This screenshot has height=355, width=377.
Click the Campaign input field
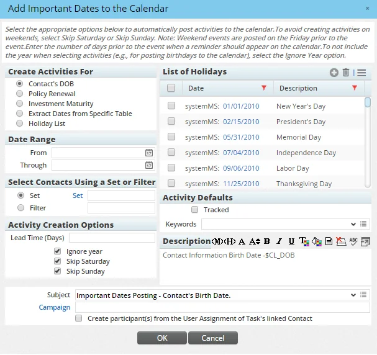point(222,307)
